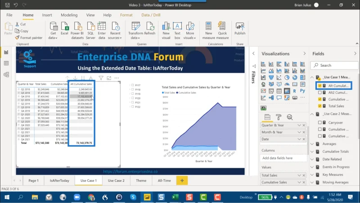The image size is (360, 203).
Task: Check the Alt2 Cumul... measure
Action: pyautogui.click(x=319, y=92)
